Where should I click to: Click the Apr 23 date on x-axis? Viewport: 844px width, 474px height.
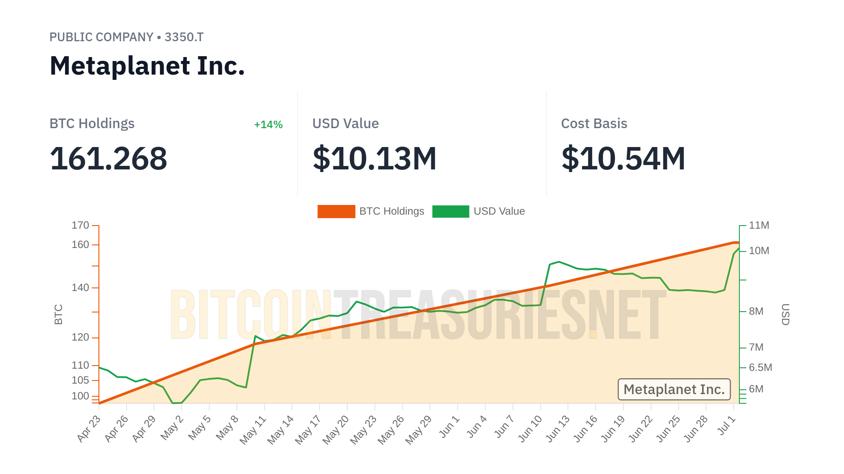tap(89, 429)
